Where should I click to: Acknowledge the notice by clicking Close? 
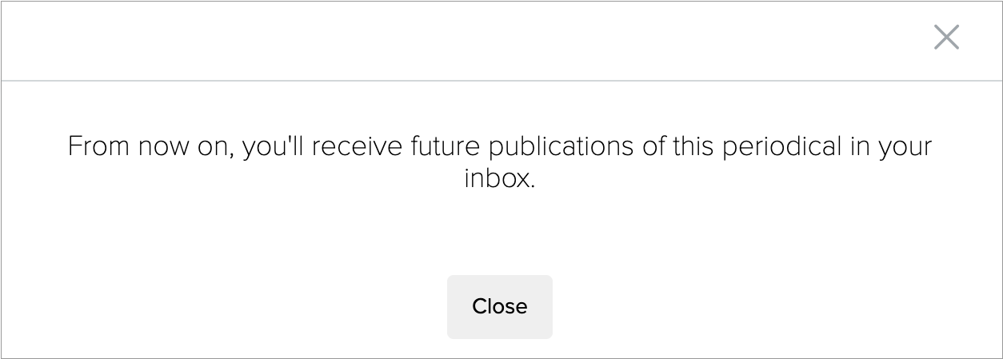(x=499, y=306)
